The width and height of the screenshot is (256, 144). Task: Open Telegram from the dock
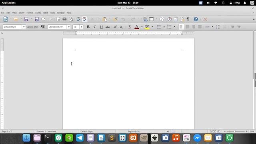tap(80, 138)
